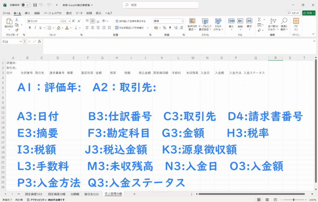Screen dimensions: 318x202
Task: Open the Insert ribbon tab
Action: point(27,13)
